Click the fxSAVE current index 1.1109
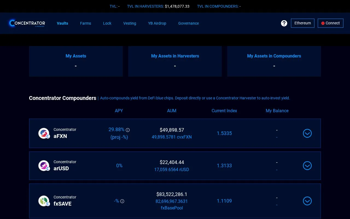This screenshot has width=350, height=219. [x=224, y=201]
